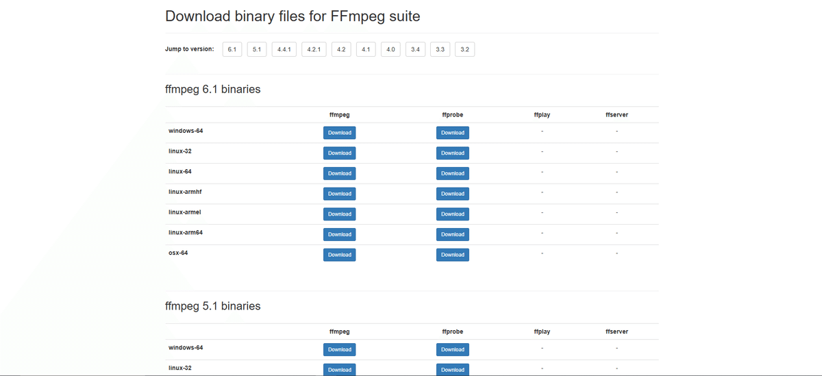Download ffmpeg 6.1 for linux-arm64

click(339, 234)
